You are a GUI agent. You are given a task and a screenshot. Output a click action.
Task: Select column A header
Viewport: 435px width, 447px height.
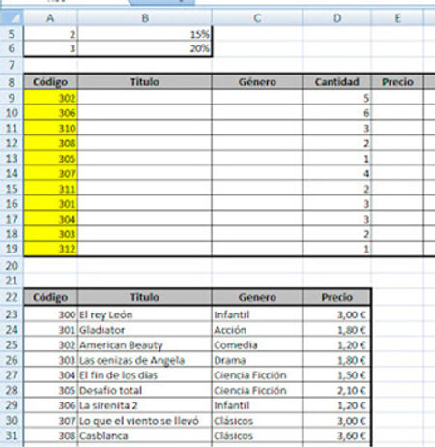point(50,17)
